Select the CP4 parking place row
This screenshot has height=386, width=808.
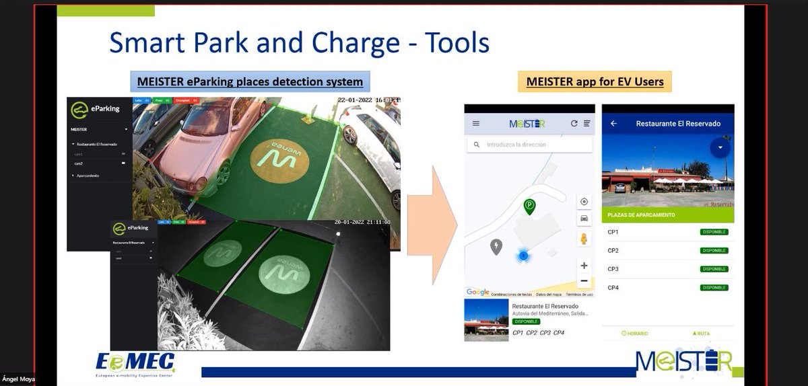(x=667, y=288)
